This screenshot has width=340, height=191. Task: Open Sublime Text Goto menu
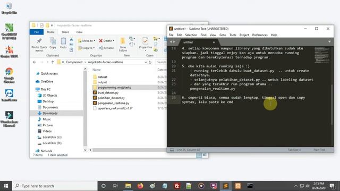click(x=223, y=35)
